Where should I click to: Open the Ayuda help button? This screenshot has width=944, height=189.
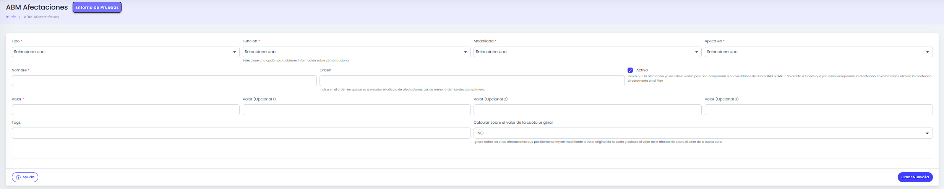click(25, 177)
